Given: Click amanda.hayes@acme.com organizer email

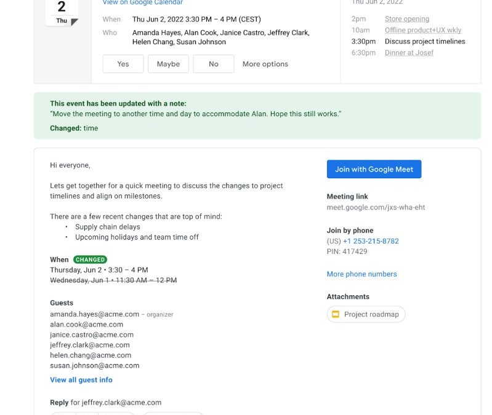Looking at the screenshot, I should [x=94, y=314].
